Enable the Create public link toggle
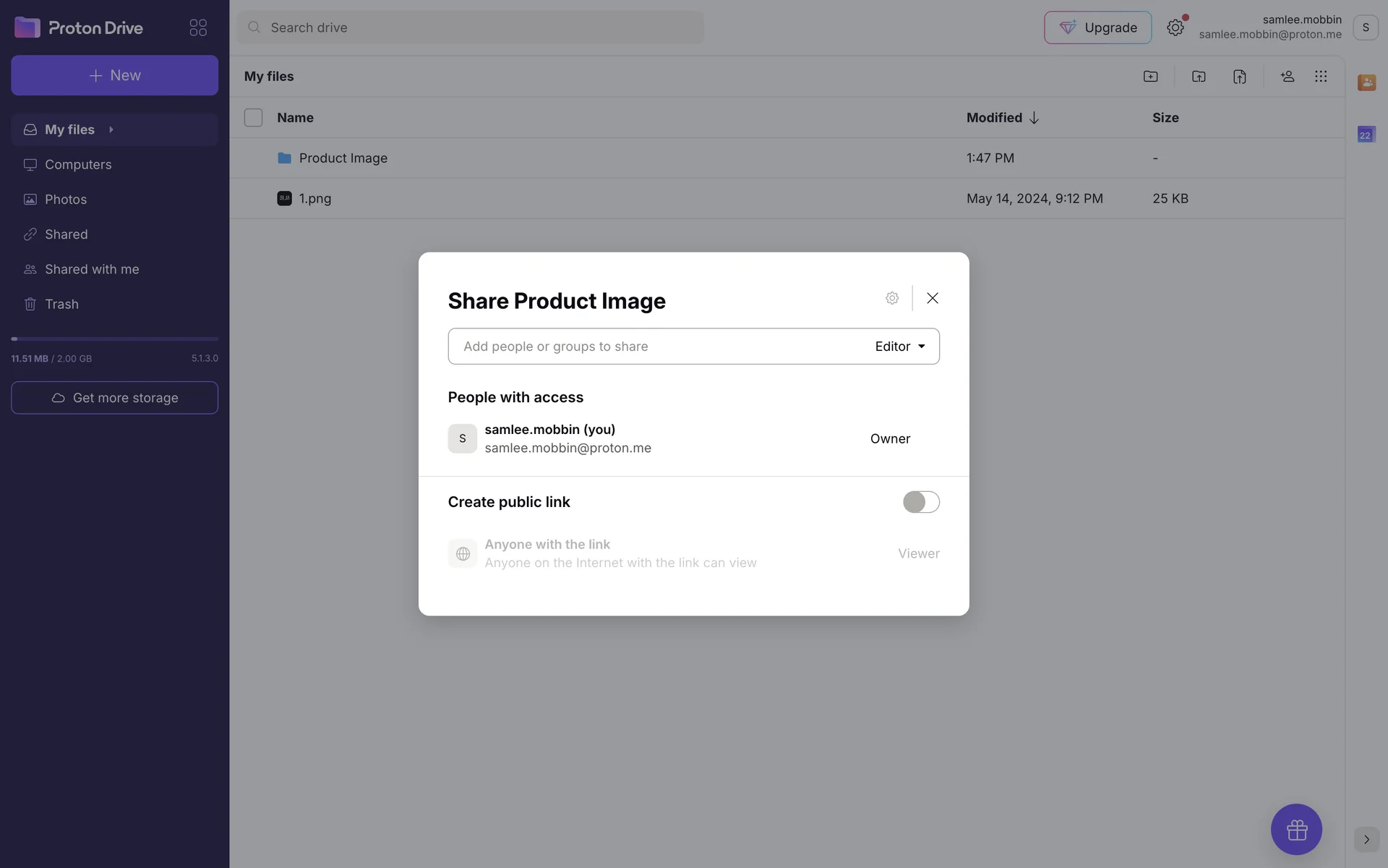This screenshot has height=868, width=1388. tap(921, 502)
